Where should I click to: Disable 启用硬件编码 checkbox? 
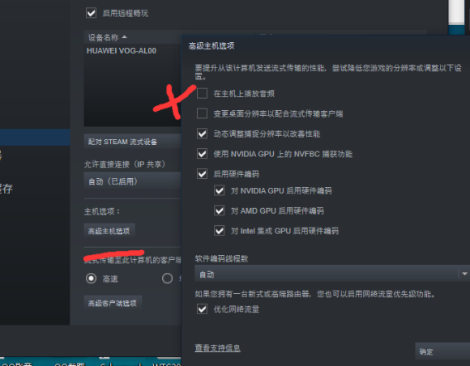click(202, 174)
